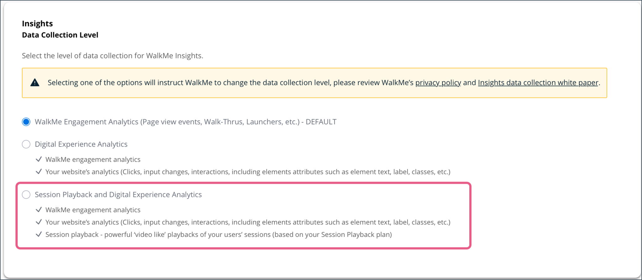This screenshot has height=280, width=642.
Task: Click the Session playback video-like description text
Action: pos(219,234)
